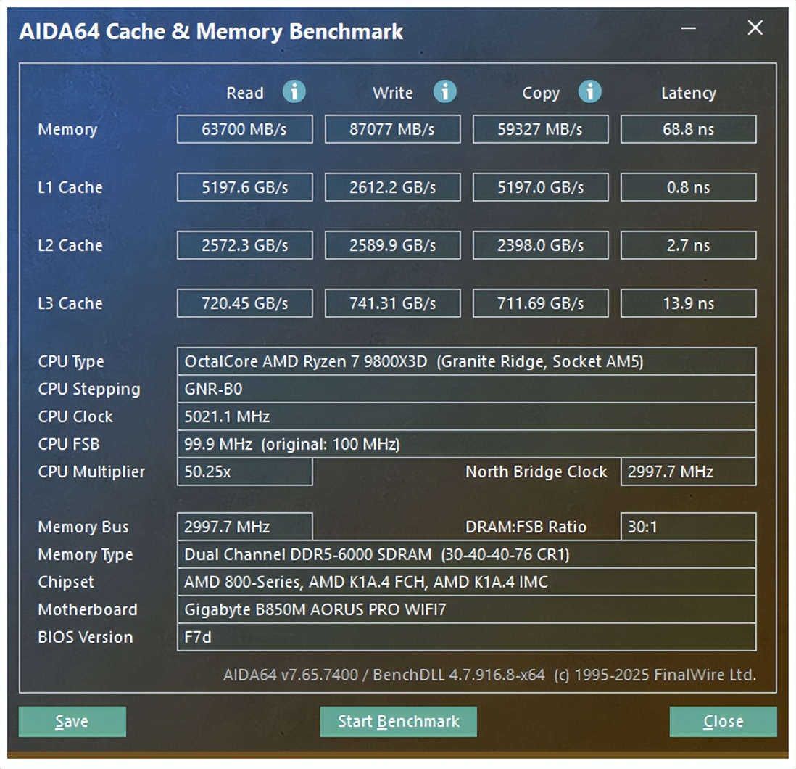Save the benchmark results

pos(72,721)
